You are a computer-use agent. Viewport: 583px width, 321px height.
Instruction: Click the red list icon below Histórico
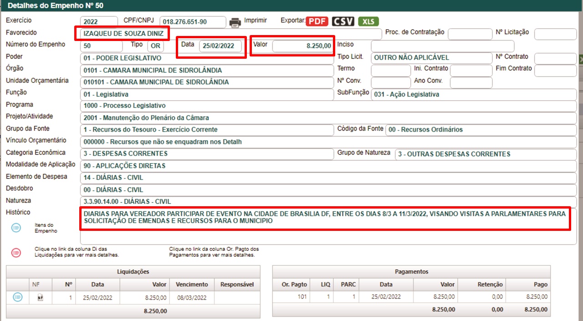16,253
